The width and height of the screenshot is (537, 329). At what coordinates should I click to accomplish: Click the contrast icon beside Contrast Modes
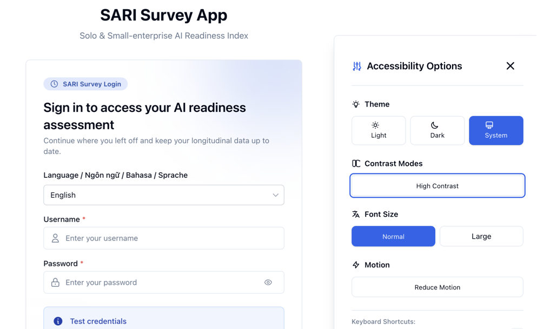(356, 164)
